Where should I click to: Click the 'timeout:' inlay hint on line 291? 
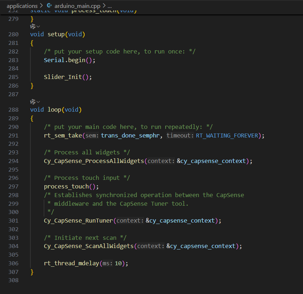[180, 136]
